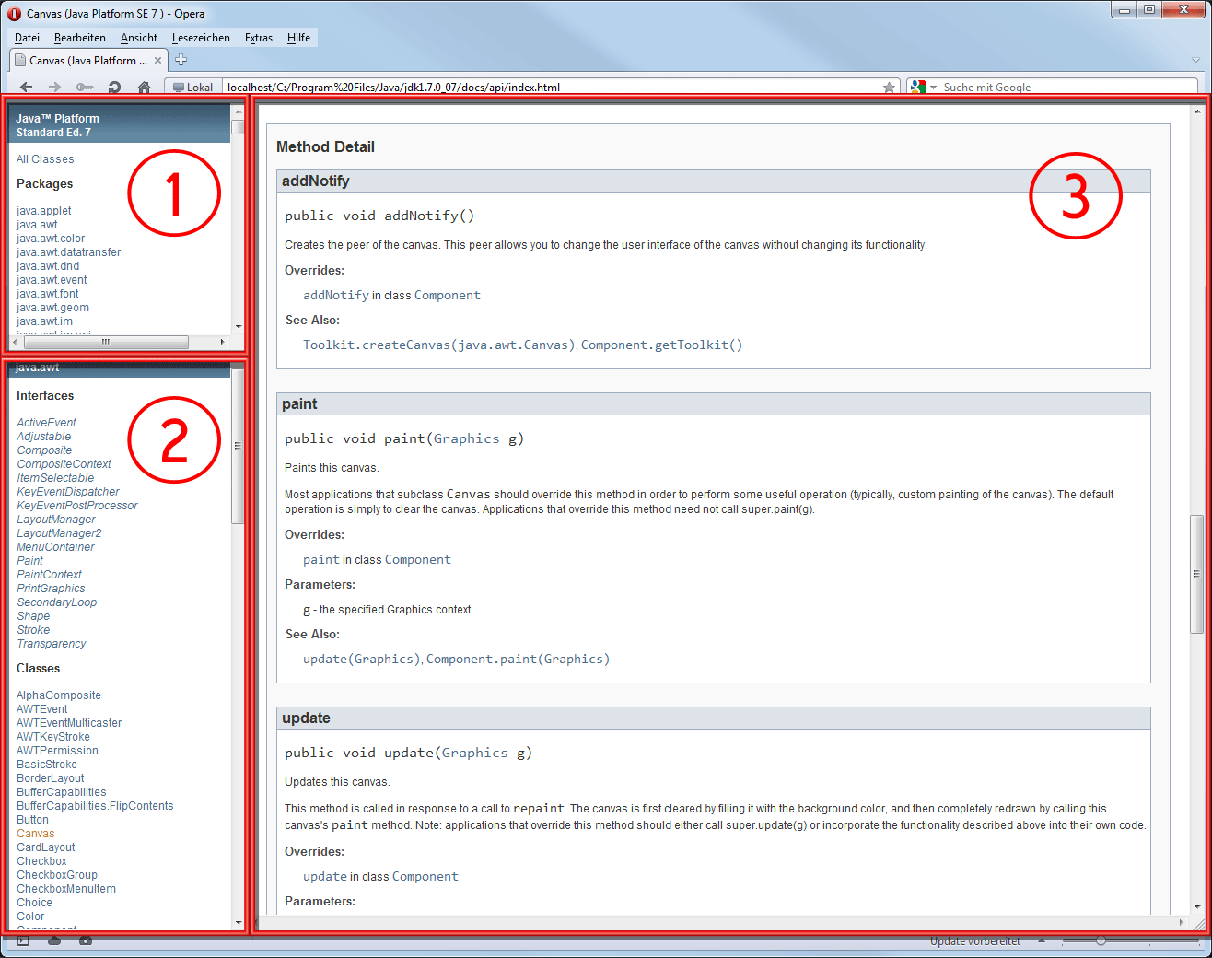Open Opera Link cloud icon in status bar
This screenshot has width=1212, height=958.
54,940
